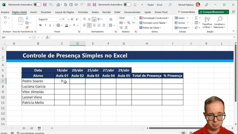This screenshot has height=134, width=238.
Task: Click the fill color bucket swatch
Action: [x=67, y=25]
